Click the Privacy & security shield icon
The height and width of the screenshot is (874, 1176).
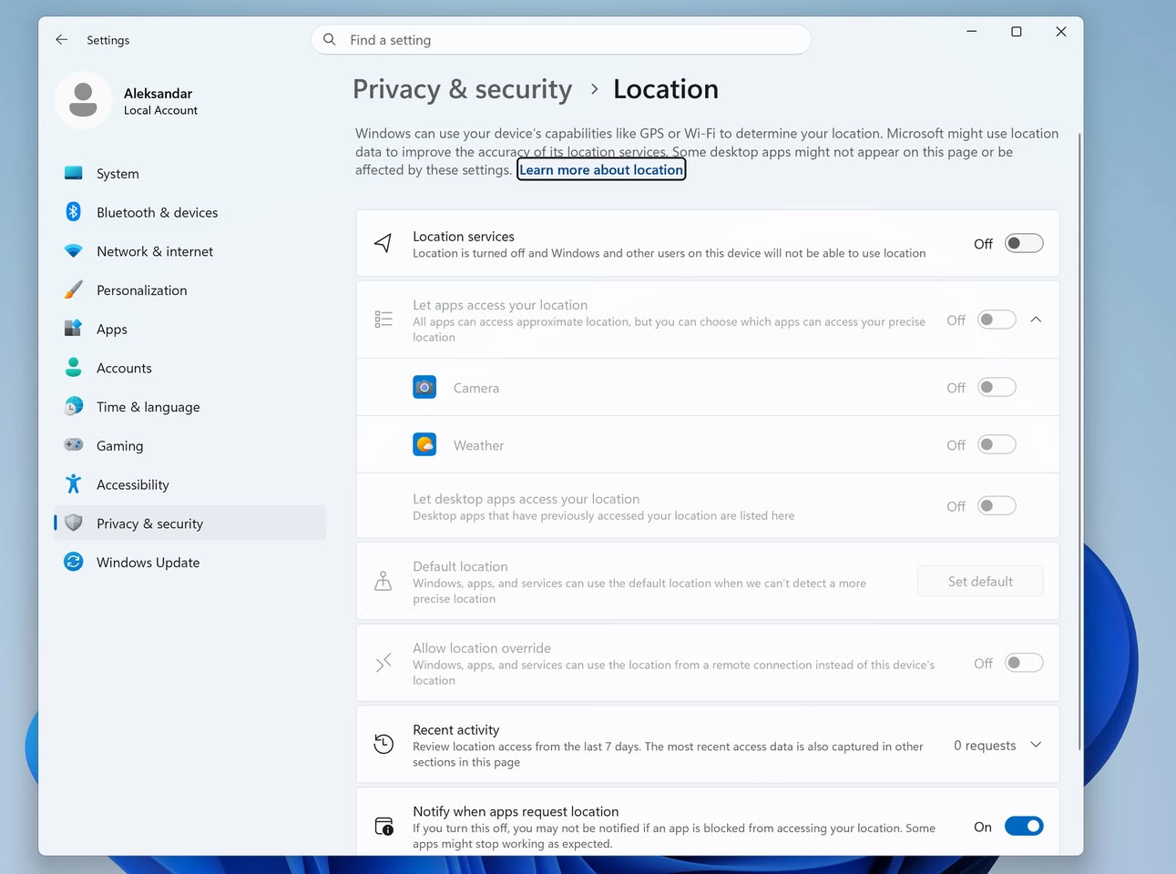click(74, 523)
